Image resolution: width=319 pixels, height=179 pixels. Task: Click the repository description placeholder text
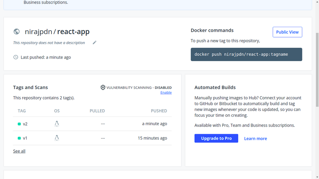click(49, 43)
